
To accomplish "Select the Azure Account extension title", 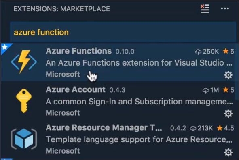I will tap(76, 89).
